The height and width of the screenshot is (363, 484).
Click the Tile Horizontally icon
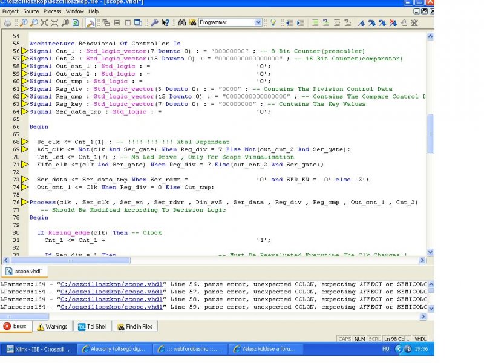pos(117,22)
